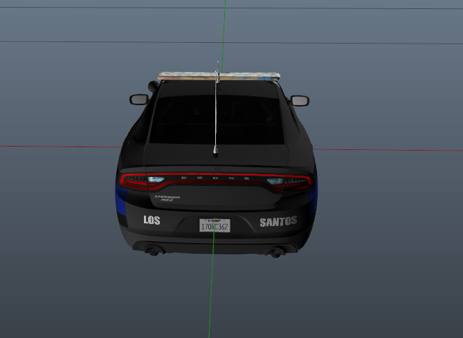Select the left exhaust tip
This screenshot has height=338, width=463.
(x=152, y=252)
